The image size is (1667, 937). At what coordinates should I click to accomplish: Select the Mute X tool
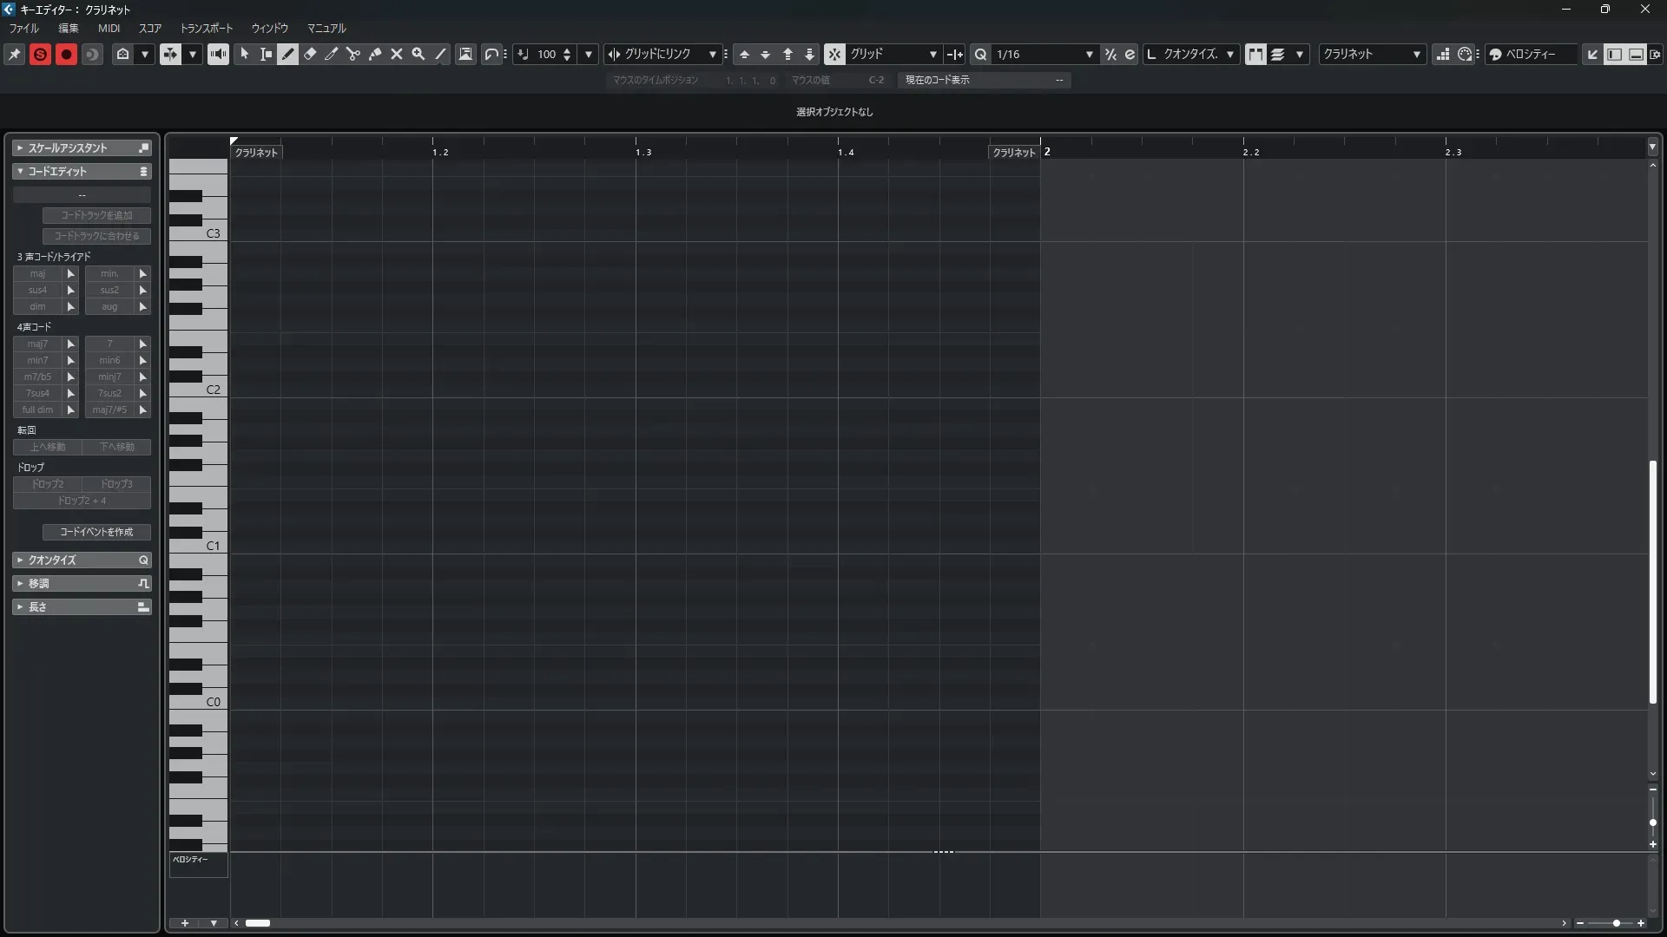tap(397, 54)
